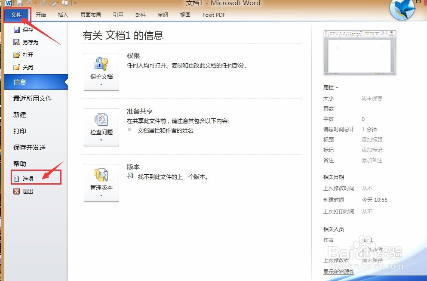427x281 pixels.
Task: Switch to the 开始 (Home) tab
Action: (x=40, y=15)
